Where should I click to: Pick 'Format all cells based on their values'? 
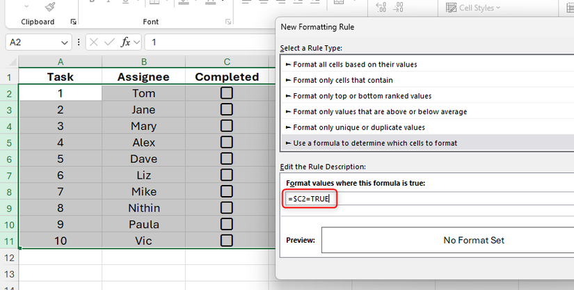click(x=355, y=64)
